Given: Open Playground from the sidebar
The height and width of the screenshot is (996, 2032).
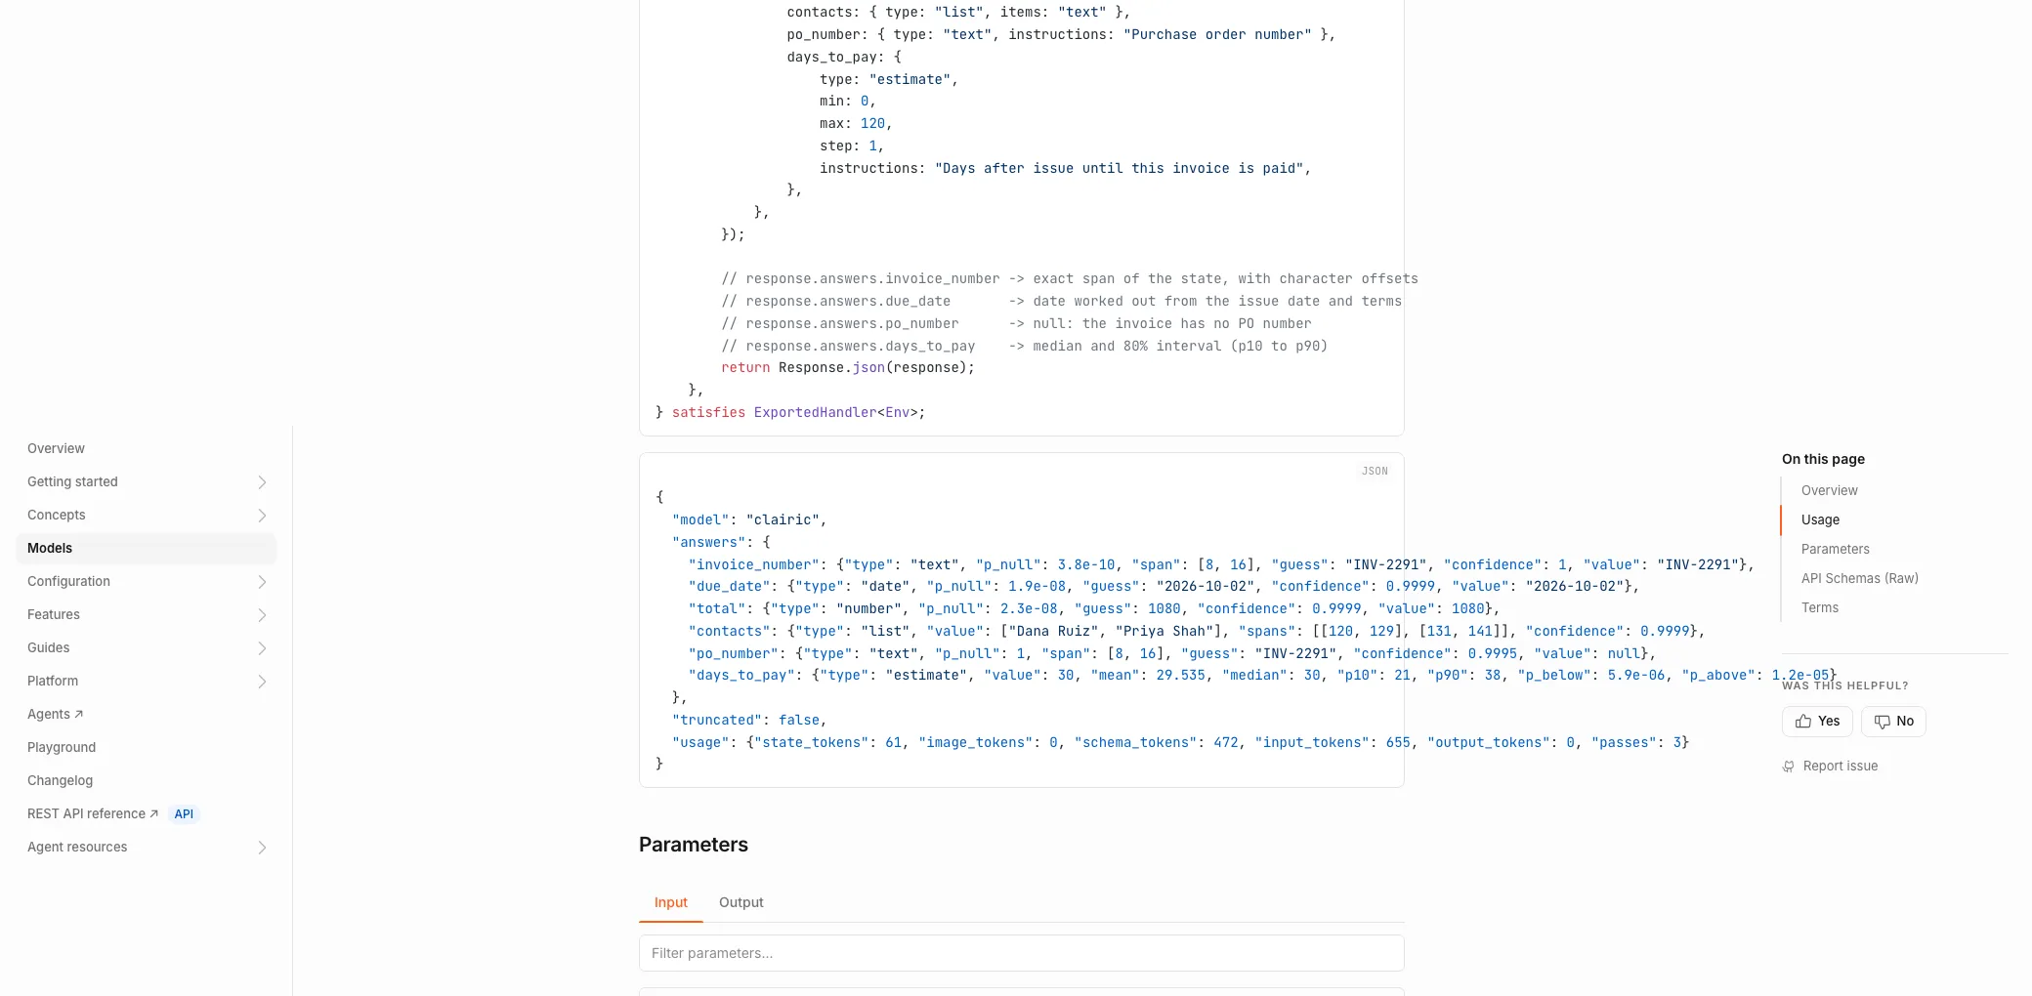Looking at the screenshot, I should point(62,747).
